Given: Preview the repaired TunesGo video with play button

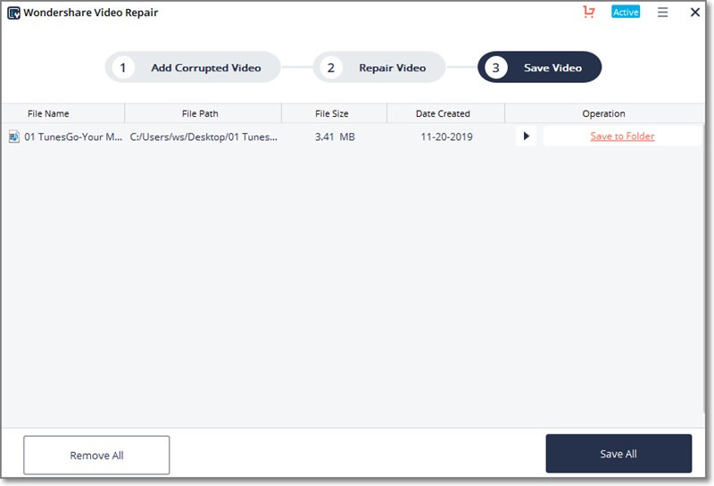Looking at the screenshot, I should [526, 136].
